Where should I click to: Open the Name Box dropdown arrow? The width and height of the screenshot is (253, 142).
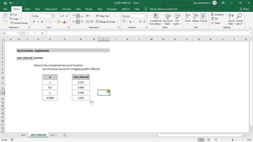pos(18,33)
